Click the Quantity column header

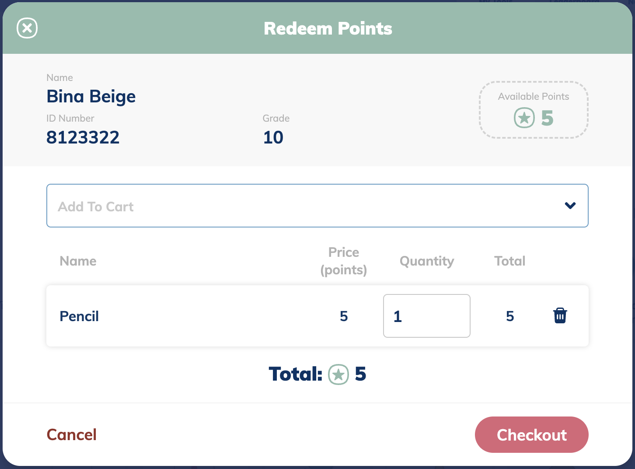click(x=426, y=261)
